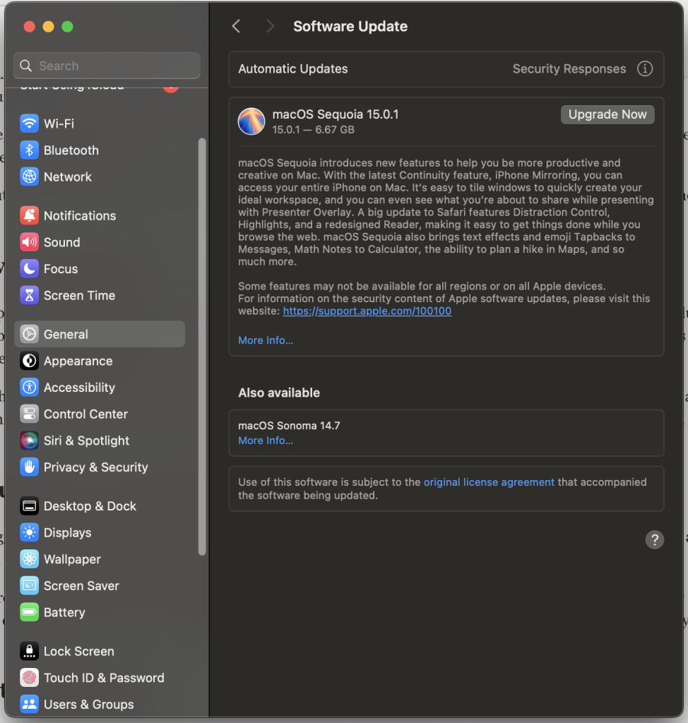Open Screen Time hourglass icon
The height and width of the screenshot is (723, 688).
click(29, 296)
